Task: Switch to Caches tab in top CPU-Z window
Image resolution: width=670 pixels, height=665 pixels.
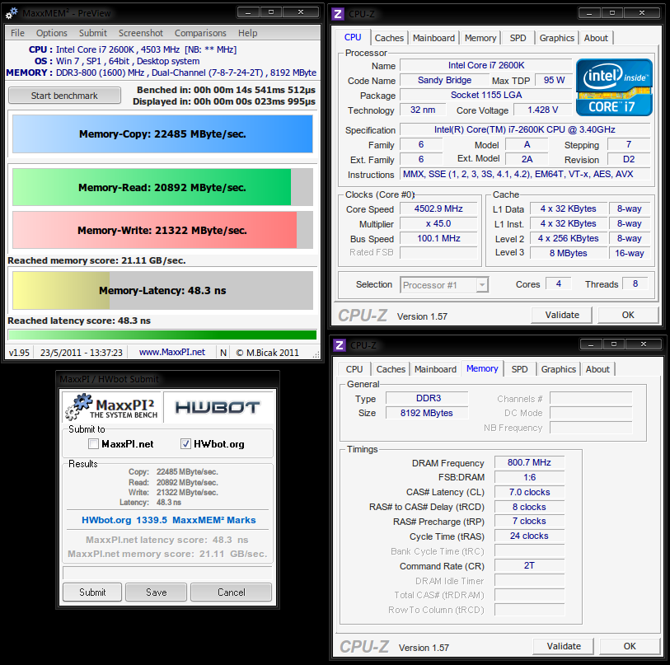Action: pos(389,38)
